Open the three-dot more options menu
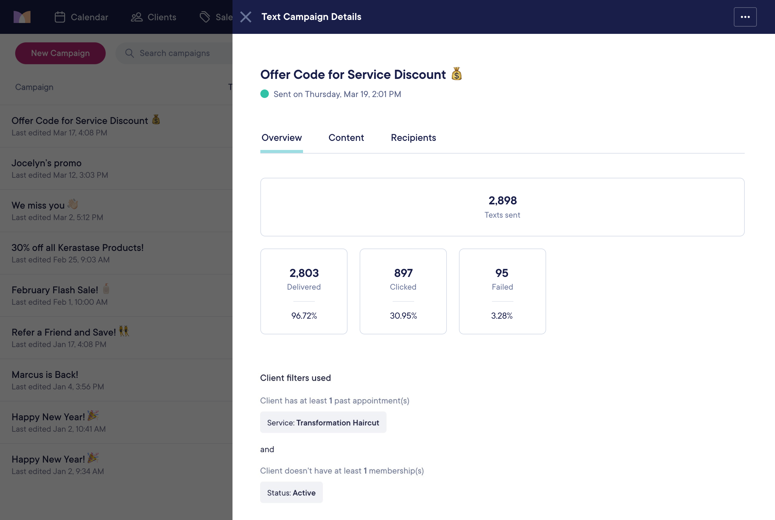Screen dimensions: 775x520 tap(745, 17)
